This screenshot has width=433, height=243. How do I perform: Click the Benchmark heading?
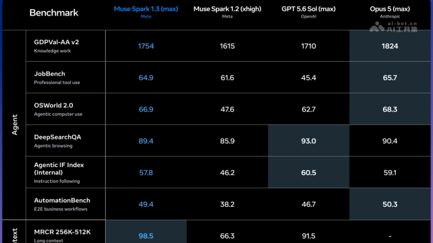(54, 13)
